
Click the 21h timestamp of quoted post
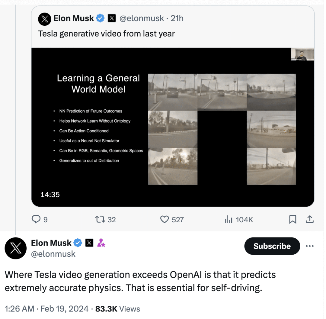177,18
